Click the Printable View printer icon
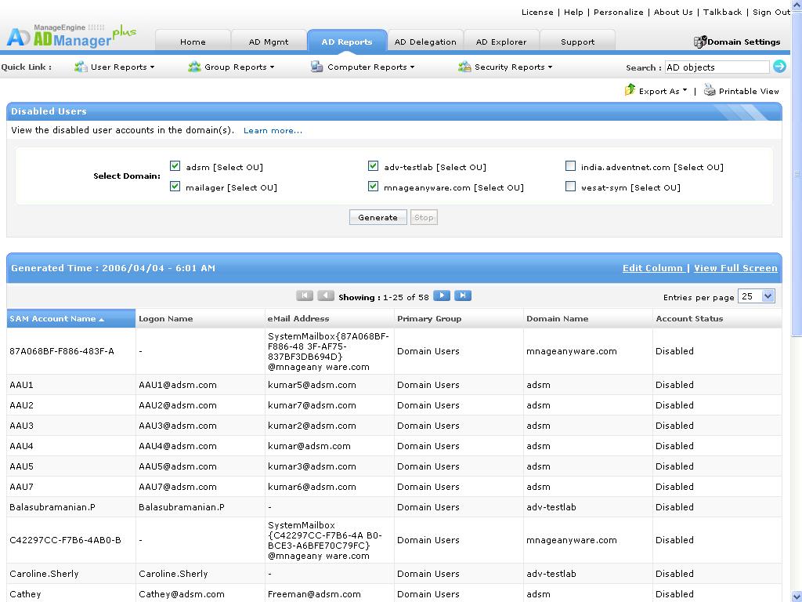This screenshot has width=802, height=602. (x=710, y=90)
